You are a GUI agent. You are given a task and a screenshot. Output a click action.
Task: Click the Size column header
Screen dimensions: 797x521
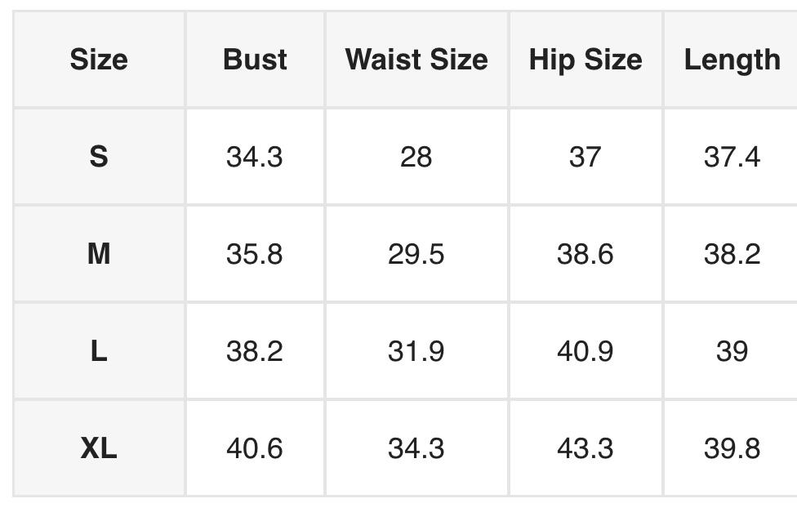click(x=99, y=60)
